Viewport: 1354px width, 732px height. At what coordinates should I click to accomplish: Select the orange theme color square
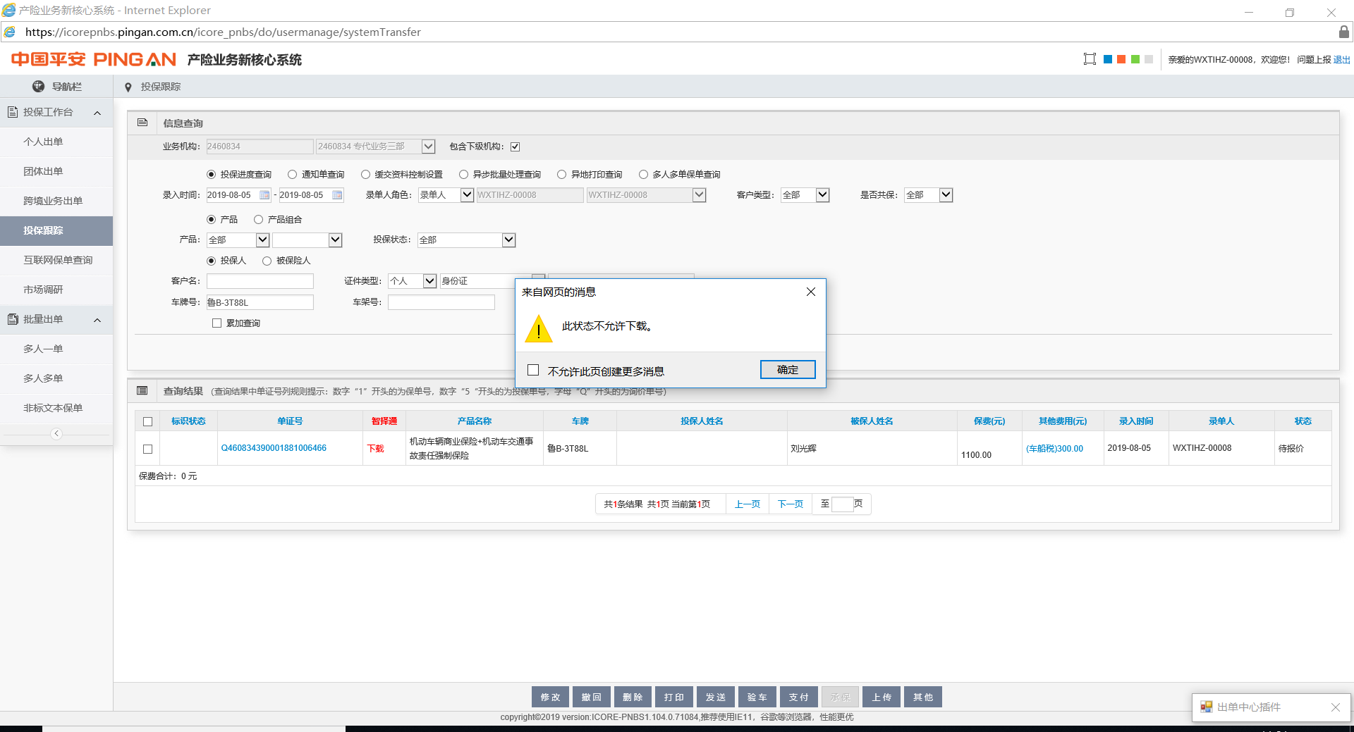(1121, 59)
